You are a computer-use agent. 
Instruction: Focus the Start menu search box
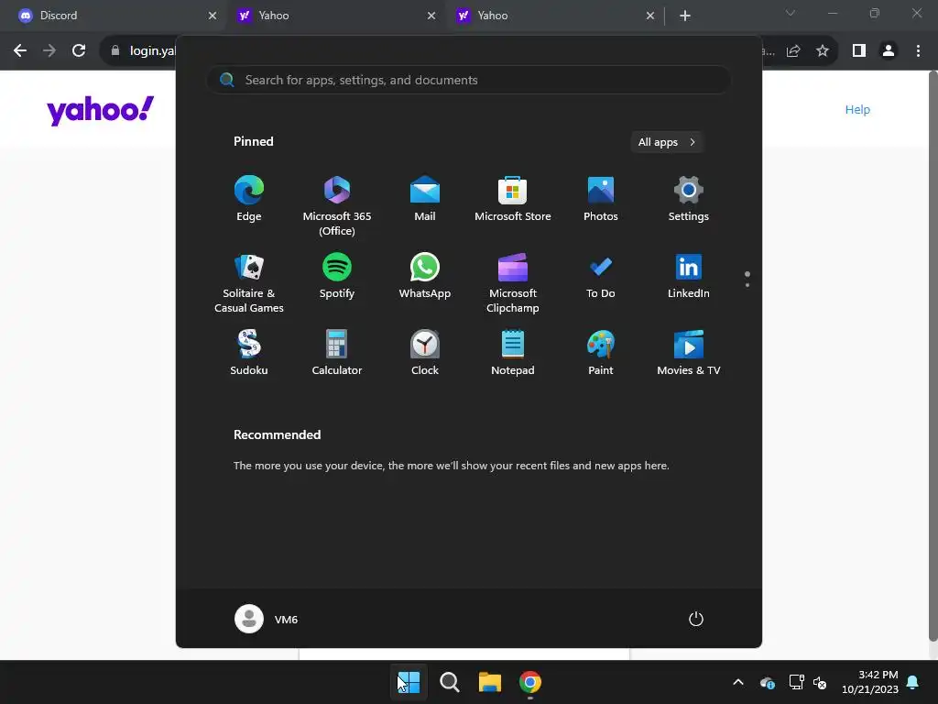coord(468,81)
